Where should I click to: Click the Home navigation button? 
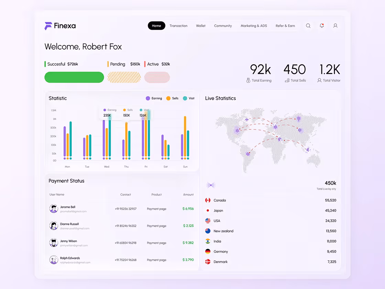pyautogui.click(x=156, y=25)
